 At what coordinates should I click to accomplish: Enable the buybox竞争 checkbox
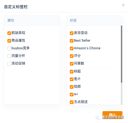9,48
